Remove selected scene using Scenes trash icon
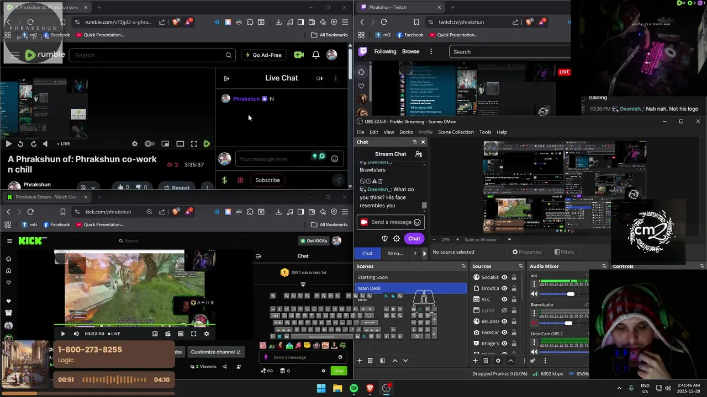 (370, 361)
